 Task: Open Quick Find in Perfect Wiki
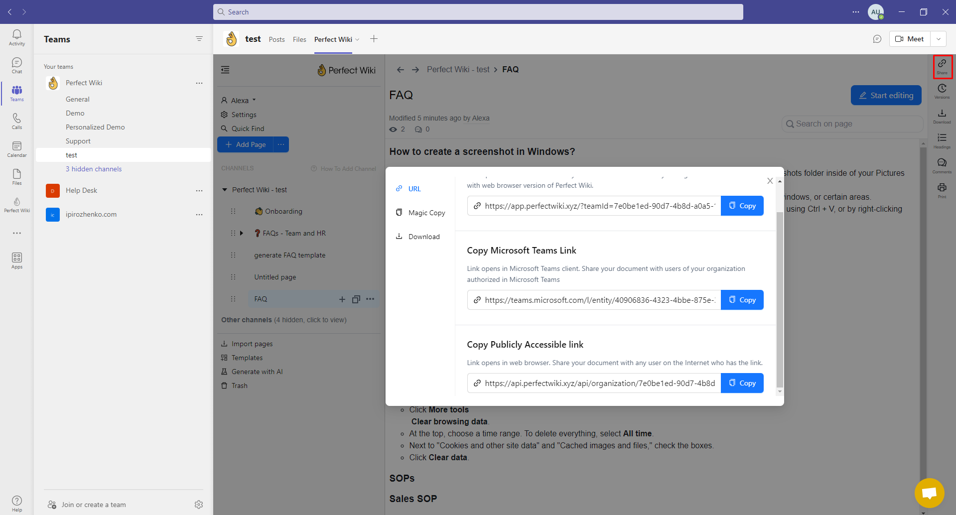(247, 128)
